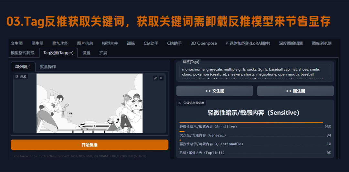Open the 设置 tab
This screenshot has height=172, width=349.
click(86, 53)
